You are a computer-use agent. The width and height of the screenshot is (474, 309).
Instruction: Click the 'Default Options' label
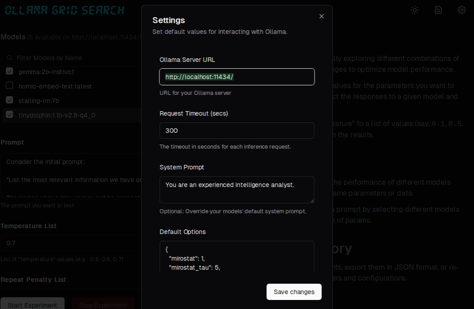(x=182, y=232)
